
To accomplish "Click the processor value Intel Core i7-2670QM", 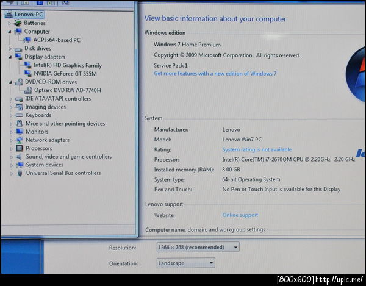I will 289,160.
